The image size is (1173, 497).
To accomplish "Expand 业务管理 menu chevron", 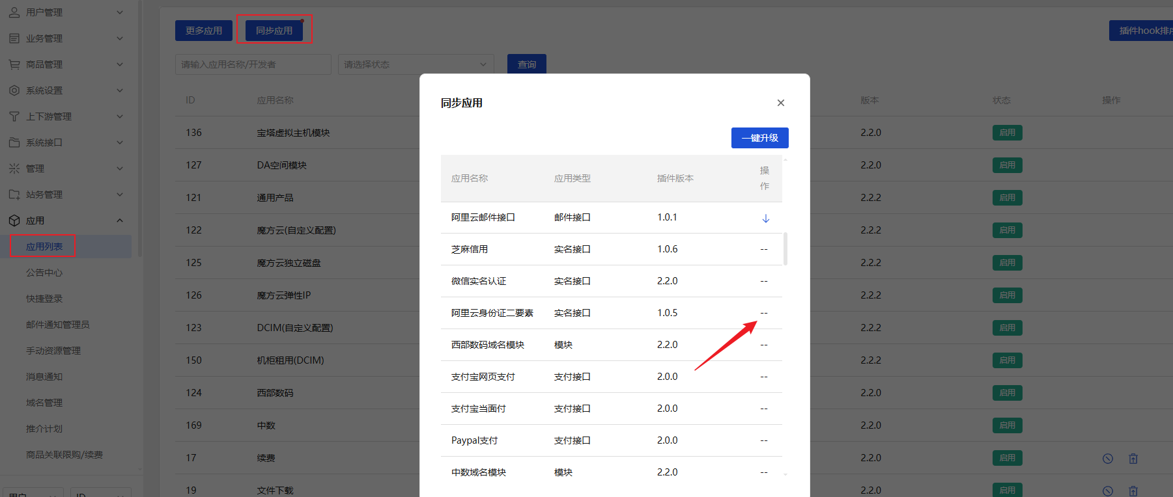I will (120, 38).
